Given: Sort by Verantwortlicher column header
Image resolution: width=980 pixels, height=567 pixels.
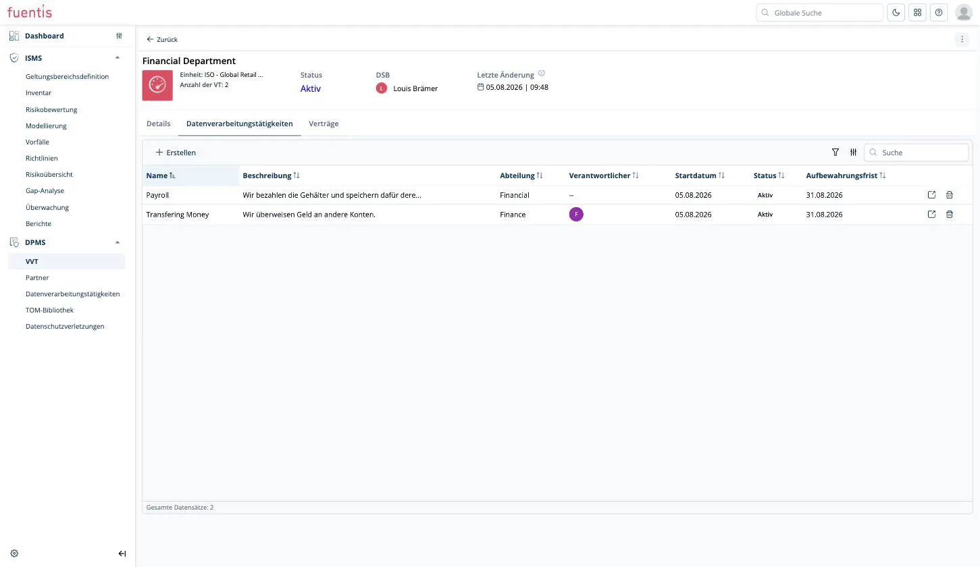Looking at the screenshot, I should point(604,175).
